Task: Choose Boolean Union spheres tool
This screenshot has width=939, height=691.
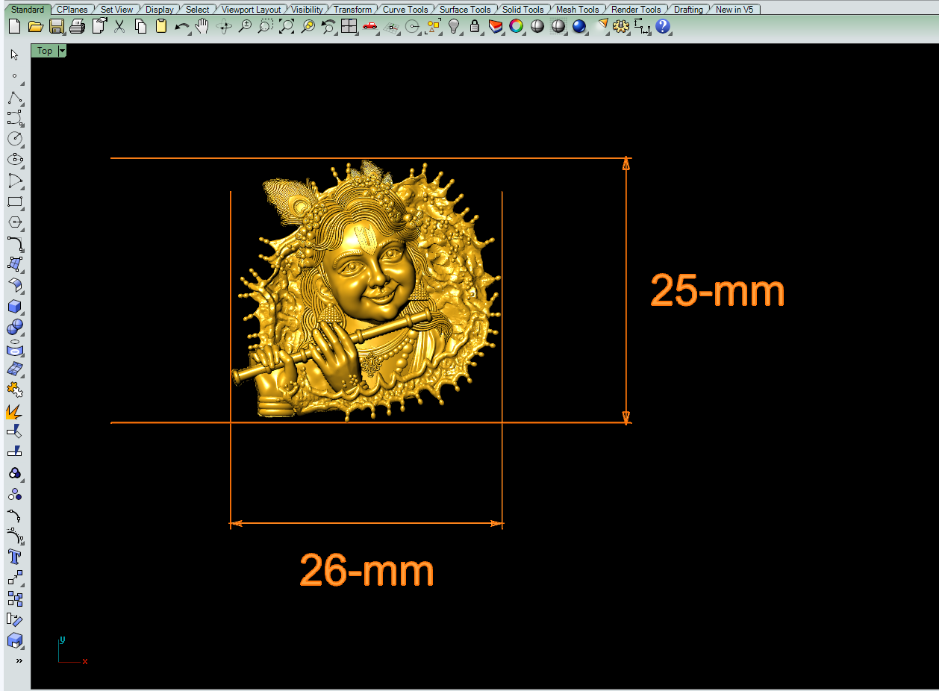Action: coord(15,327)
